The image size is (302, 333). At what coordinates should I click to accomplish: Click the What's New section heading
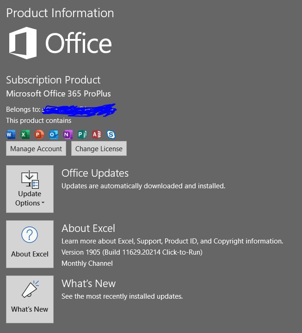pyautogui.click(x=88, y=283)
